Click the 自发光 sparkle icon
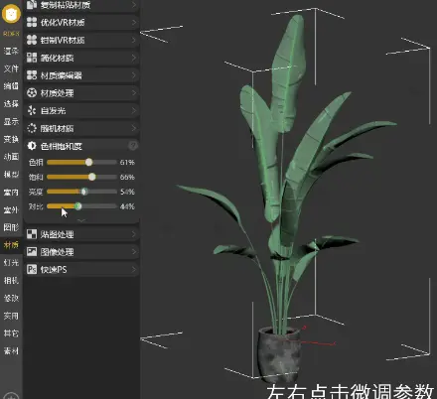 tap(32, 110)
